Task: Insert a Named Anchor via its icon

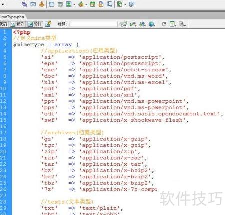Action: click(x=42, y=4)
